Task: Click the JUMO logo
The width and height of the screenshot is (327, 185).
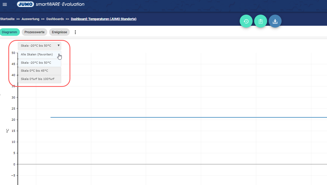Action: pos(26,4)
